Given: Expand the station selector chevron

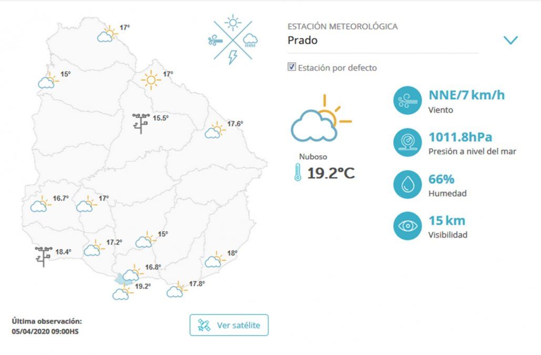Looking at the screenshot, I should coord(511,40).
